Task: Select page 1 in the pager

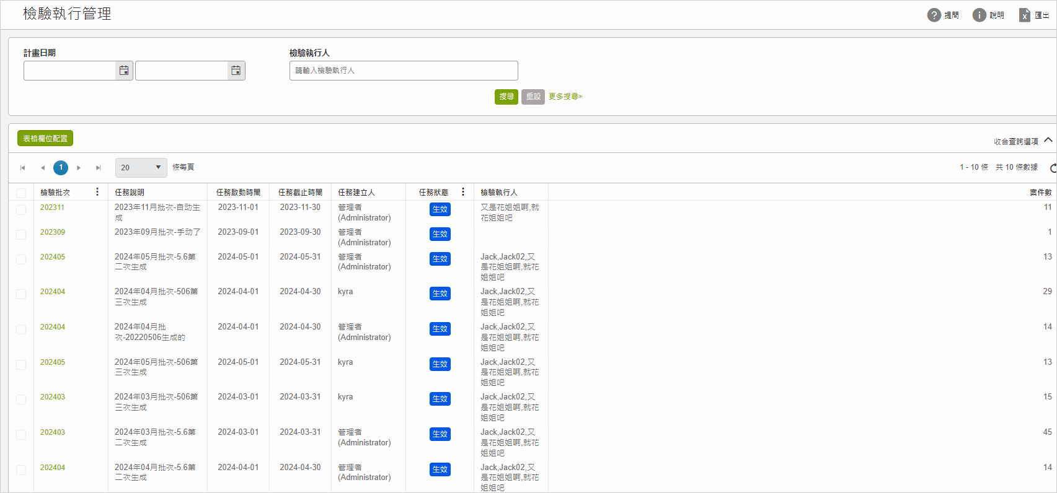Action: click(x=61, y=168)
